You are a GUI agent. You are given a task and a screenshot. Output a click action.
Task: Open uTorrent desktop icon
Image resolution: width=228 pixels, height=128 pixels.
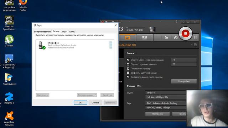(x=9, y=41)
